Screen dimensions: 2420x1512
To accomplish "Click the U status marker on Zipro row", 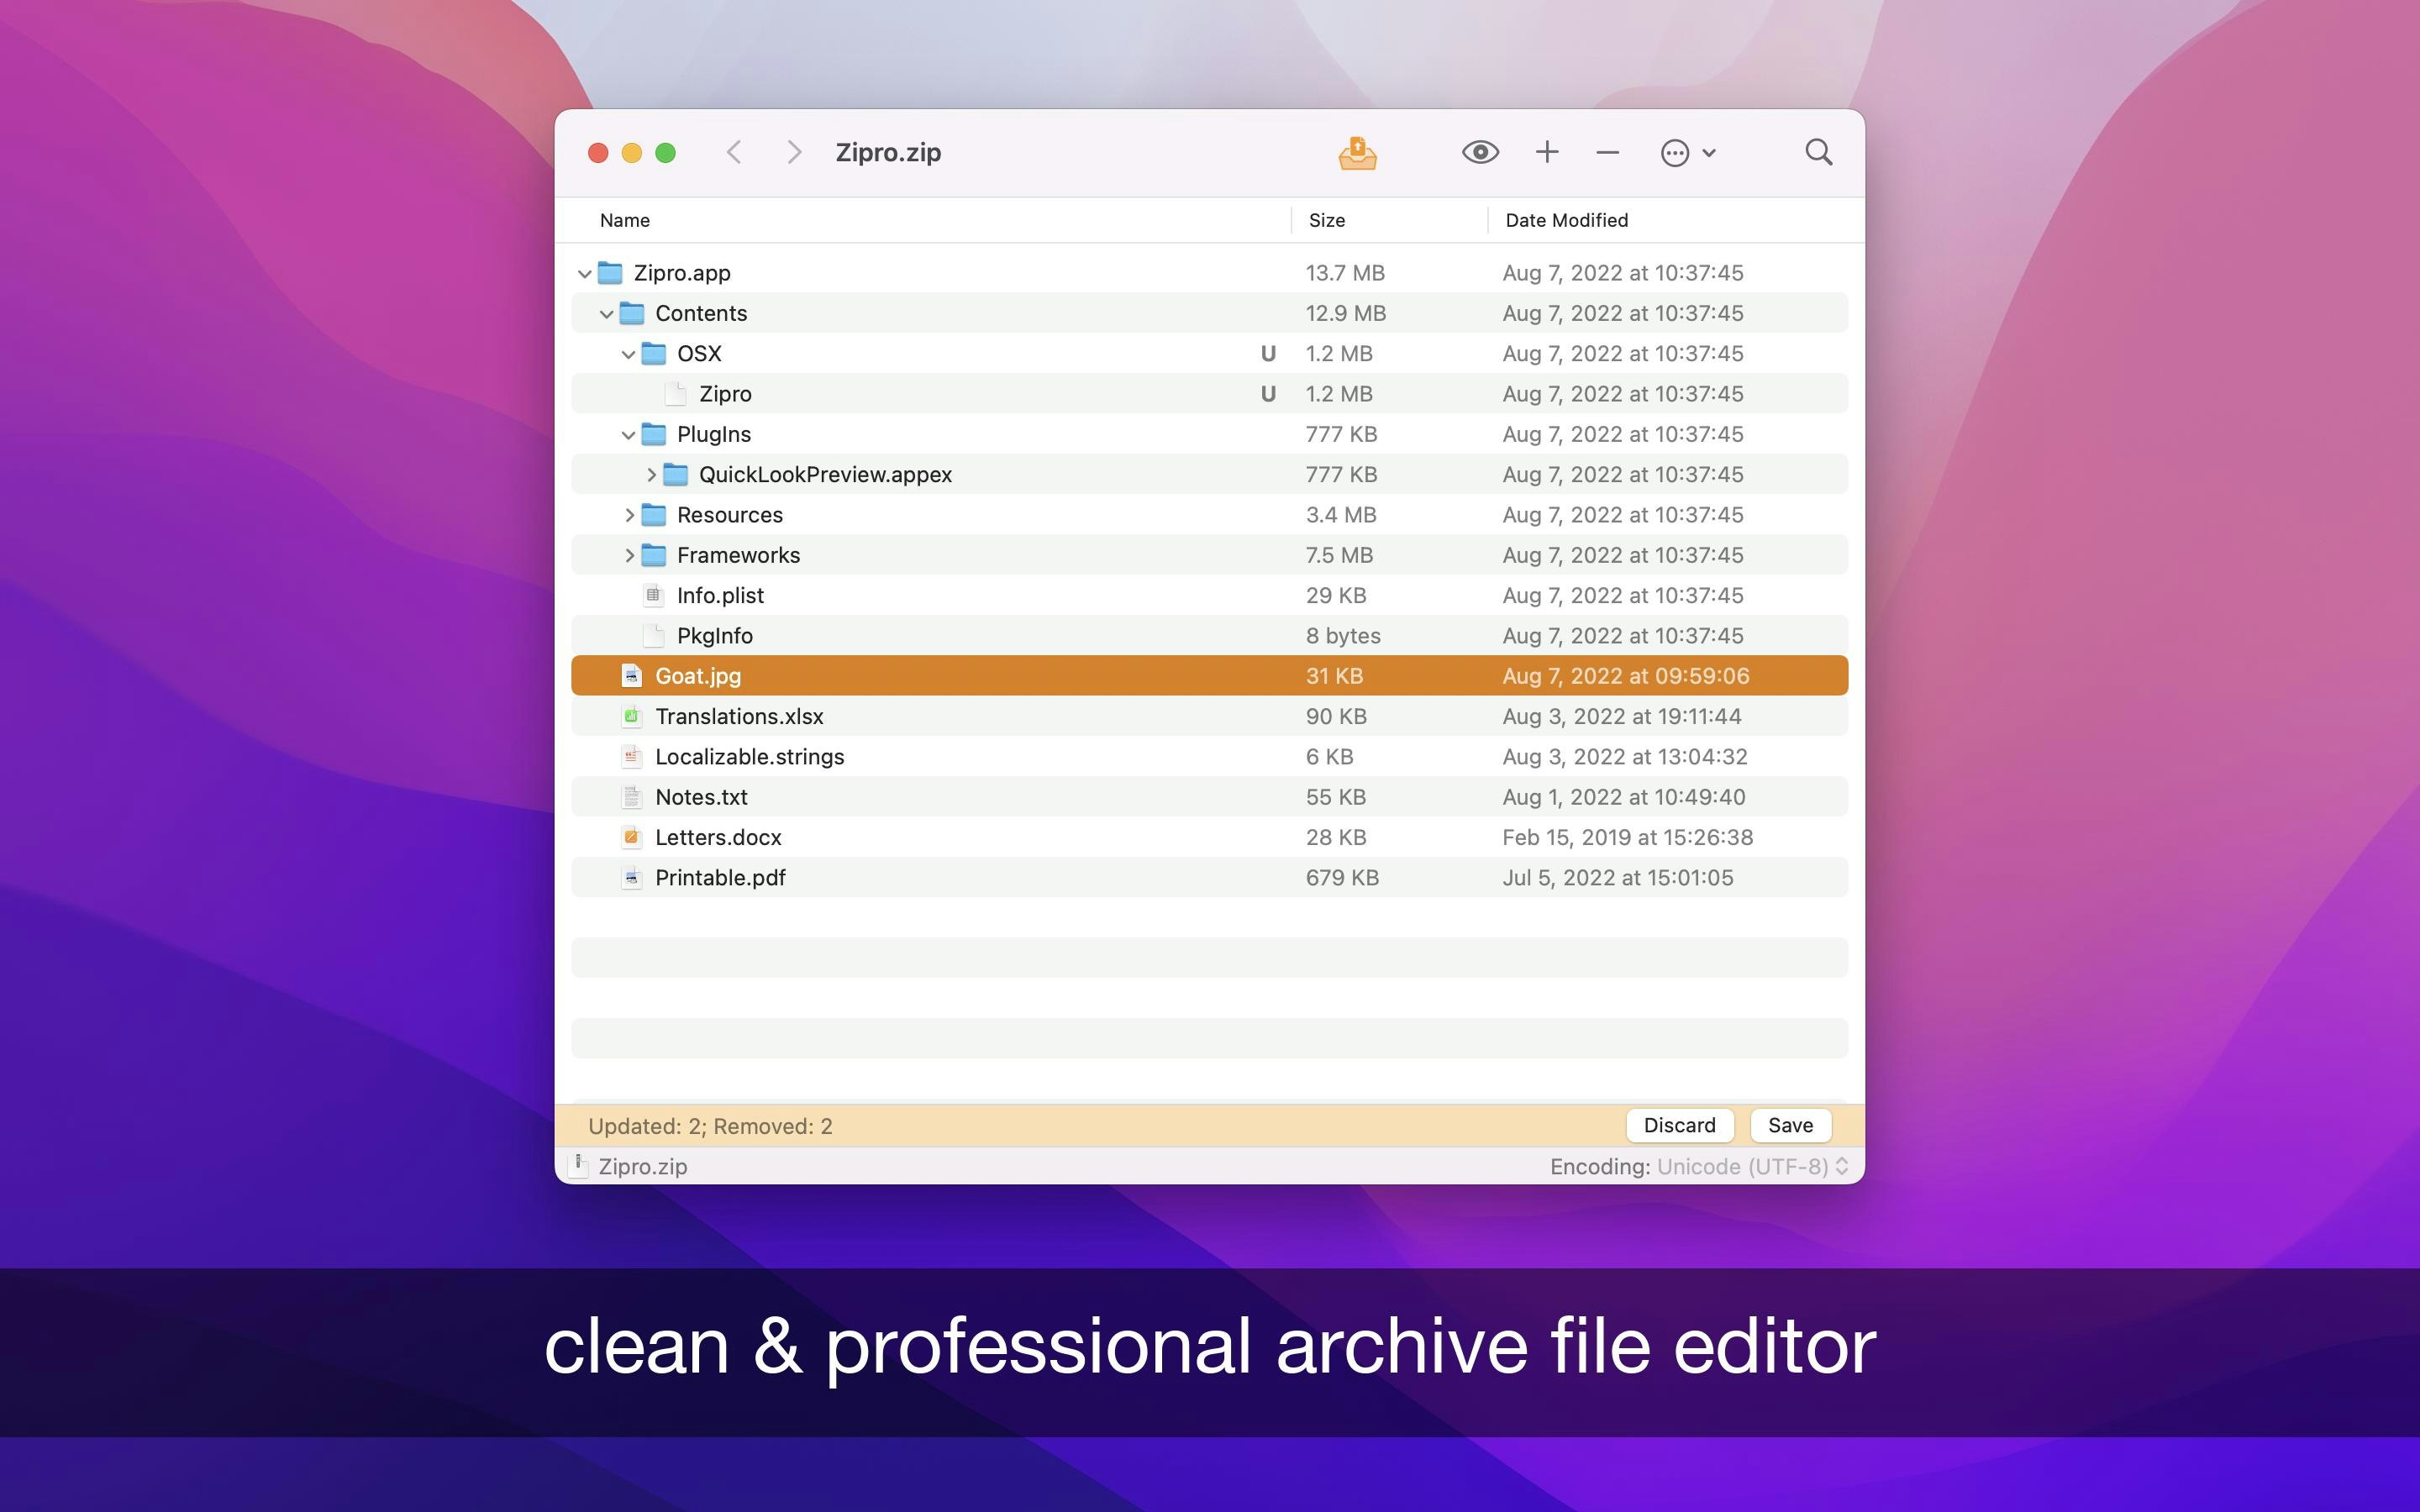I will tap(1268, 394).
